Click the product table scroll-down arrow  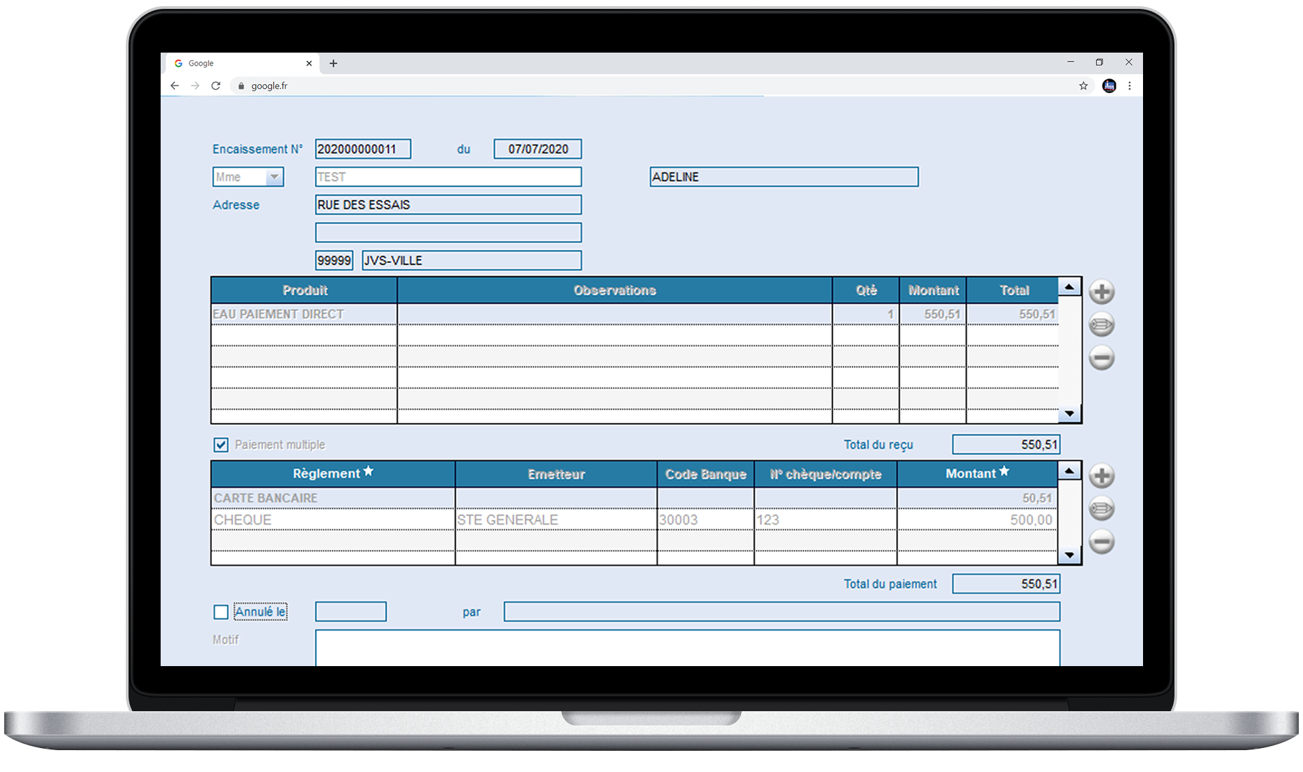coord(1069,413)
